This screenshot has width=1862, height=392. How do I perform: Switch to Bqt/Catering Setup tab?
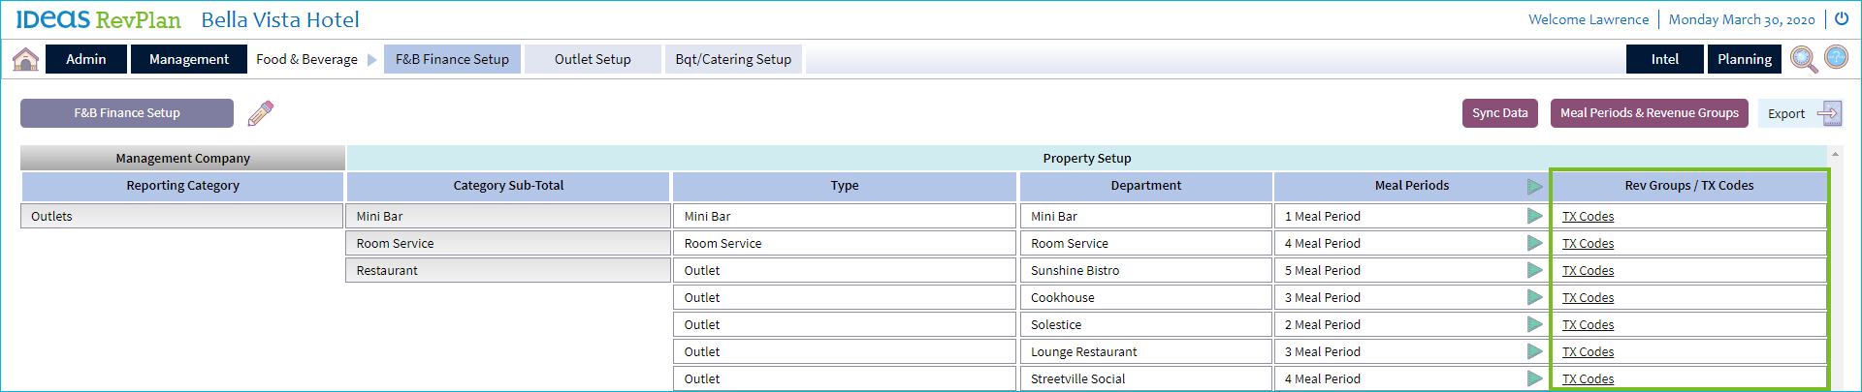tap(733, 59)
